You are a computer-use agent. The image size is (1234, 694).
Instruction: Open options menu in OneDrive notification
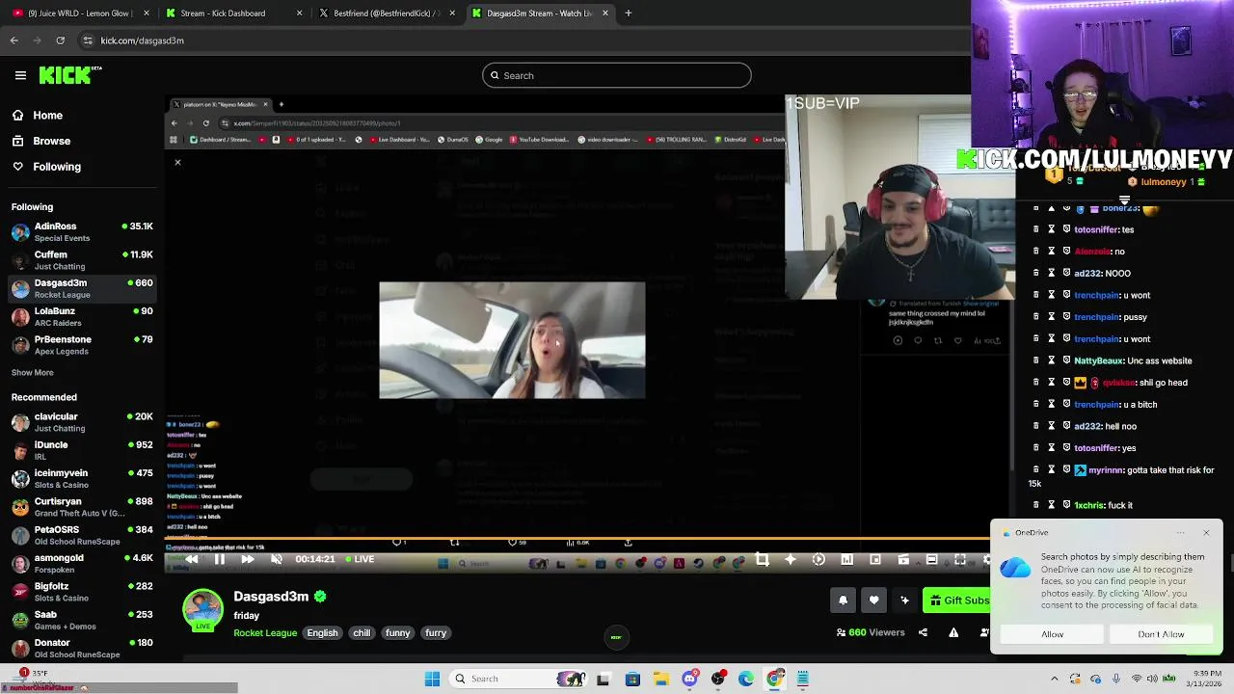pos(1180,532)
